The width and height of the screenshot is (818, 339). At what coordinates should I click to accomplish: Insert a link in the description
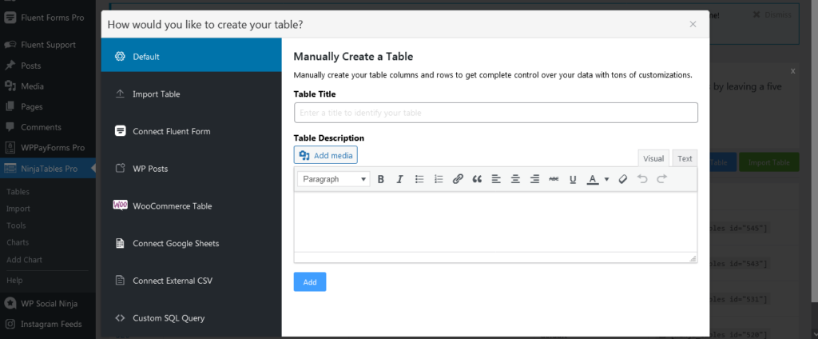tap(458, 179)
